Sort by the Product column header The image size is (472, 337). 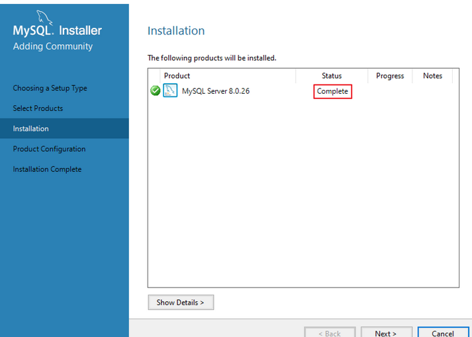pos(228,76)
